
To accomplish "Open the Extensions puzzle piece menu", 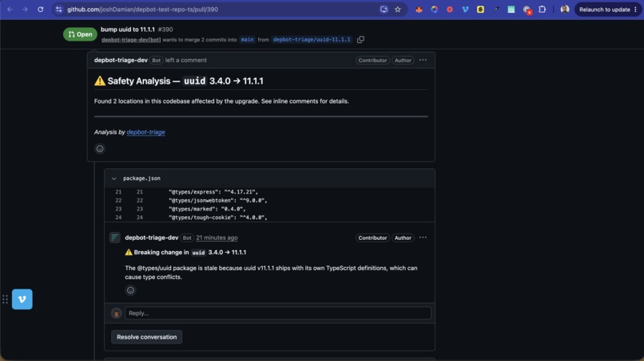I will (x=543, y=10).
